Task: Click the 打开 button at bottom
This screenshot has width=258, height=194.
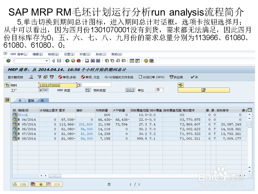Action: [x=55, y=184]
